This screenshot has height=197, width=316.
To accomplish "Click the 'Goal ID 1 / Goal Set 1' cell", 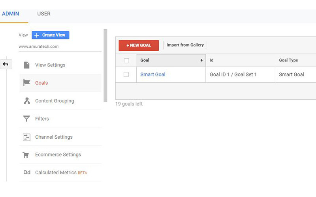I will click(240, 74).
